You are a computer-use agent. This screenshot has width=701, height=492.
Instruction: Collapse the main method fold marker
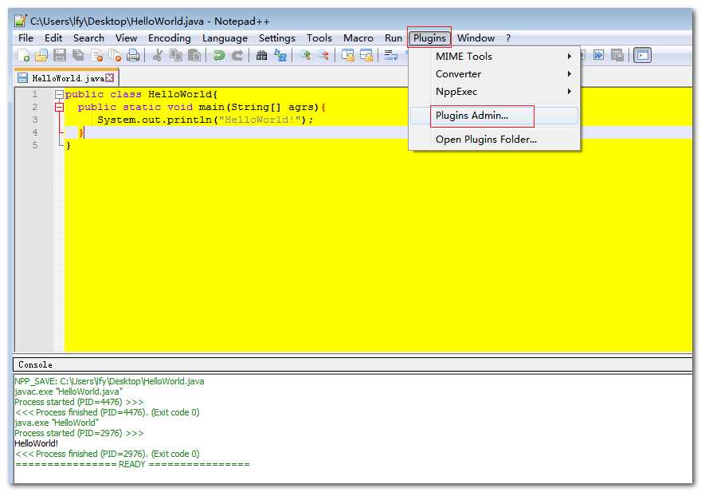pos(59,108)
